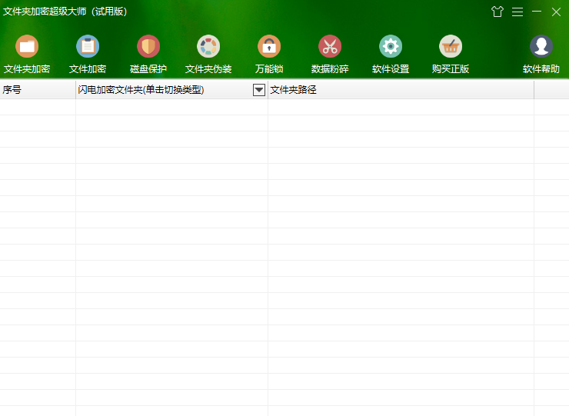Viewport: 569px width, 416px height.
Task: Open 软件帮助 software help
Action: 541,48
